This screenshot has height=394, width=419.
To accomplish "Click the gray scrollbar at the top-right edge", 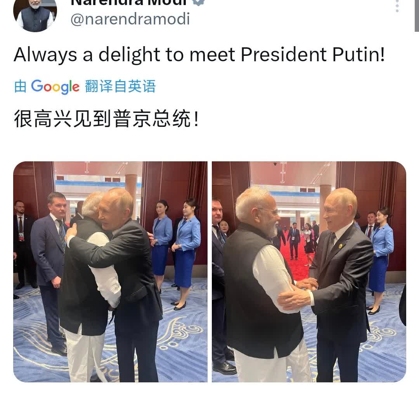I will click(417, 16).
